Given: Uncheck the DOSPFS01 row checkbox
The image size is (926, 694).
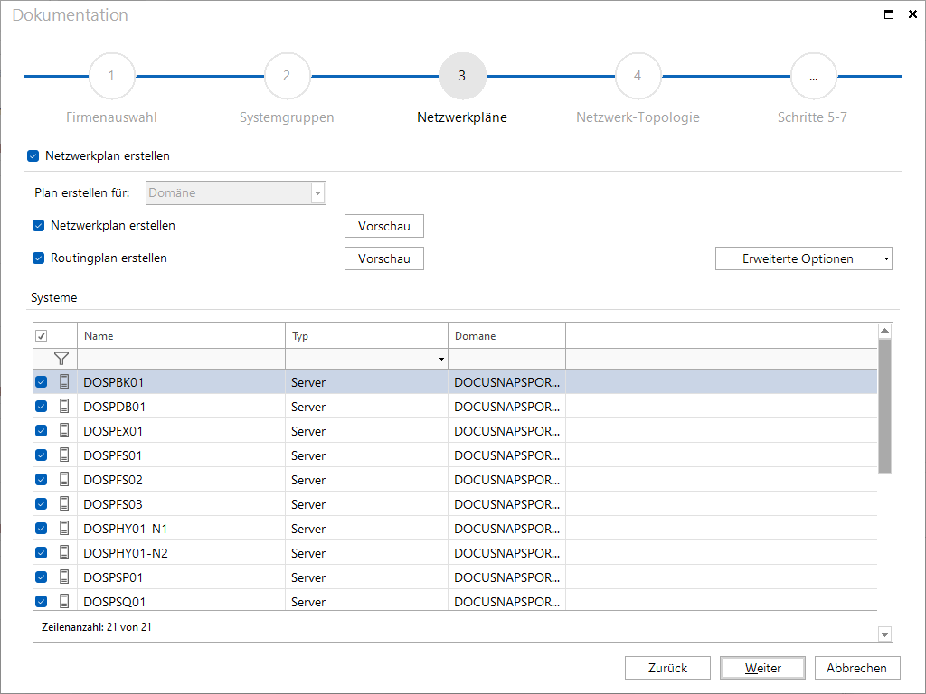Looking at the screenshot, I should [42, 455].
